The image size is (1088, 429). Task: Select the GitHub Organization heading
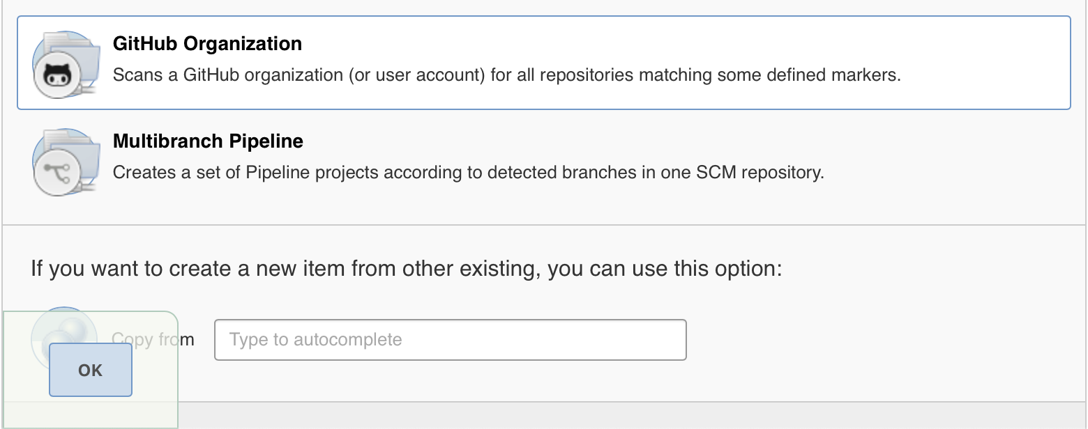[x=207, y=43]
